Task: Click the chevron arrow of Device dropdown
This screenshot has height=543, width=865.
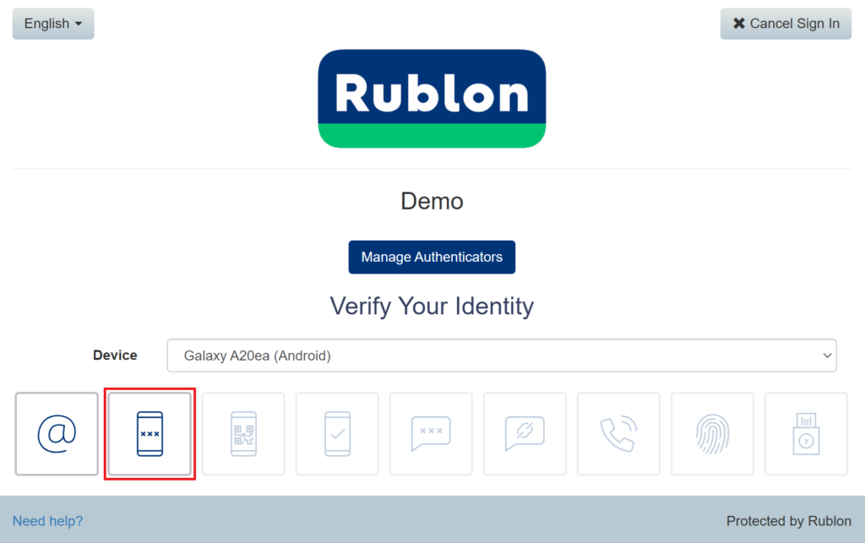Action: click(827, 356)
